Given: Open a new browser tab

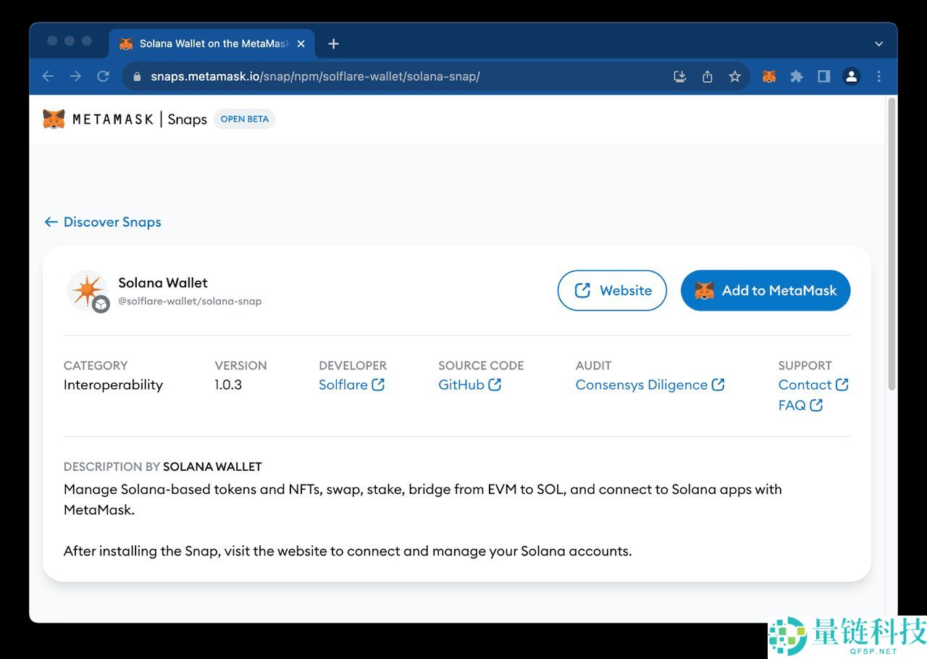Looking at the screenshot, I should click(x=333, y=44).
